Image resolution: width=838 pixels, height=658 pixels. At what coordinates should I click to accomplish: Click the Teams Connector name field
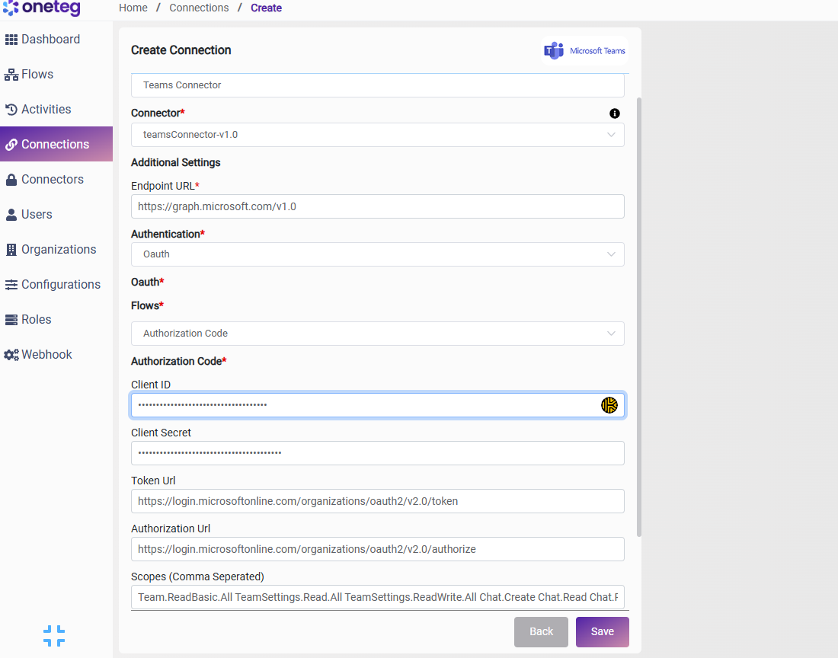pos(377,85)
